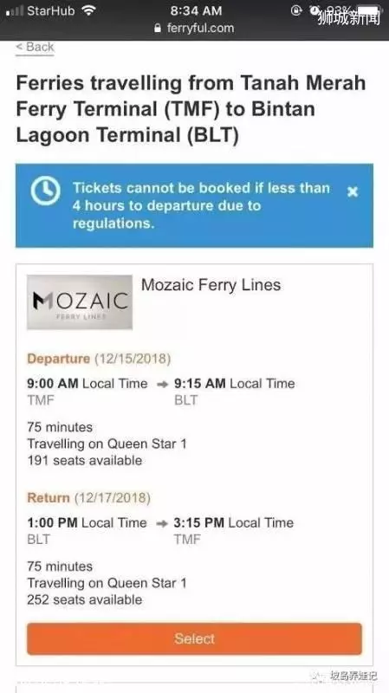The height and width of the screenshot is (693, 389).
Task: Tap the page heading about Tanah Merah
Action: (x=191, y=110)
